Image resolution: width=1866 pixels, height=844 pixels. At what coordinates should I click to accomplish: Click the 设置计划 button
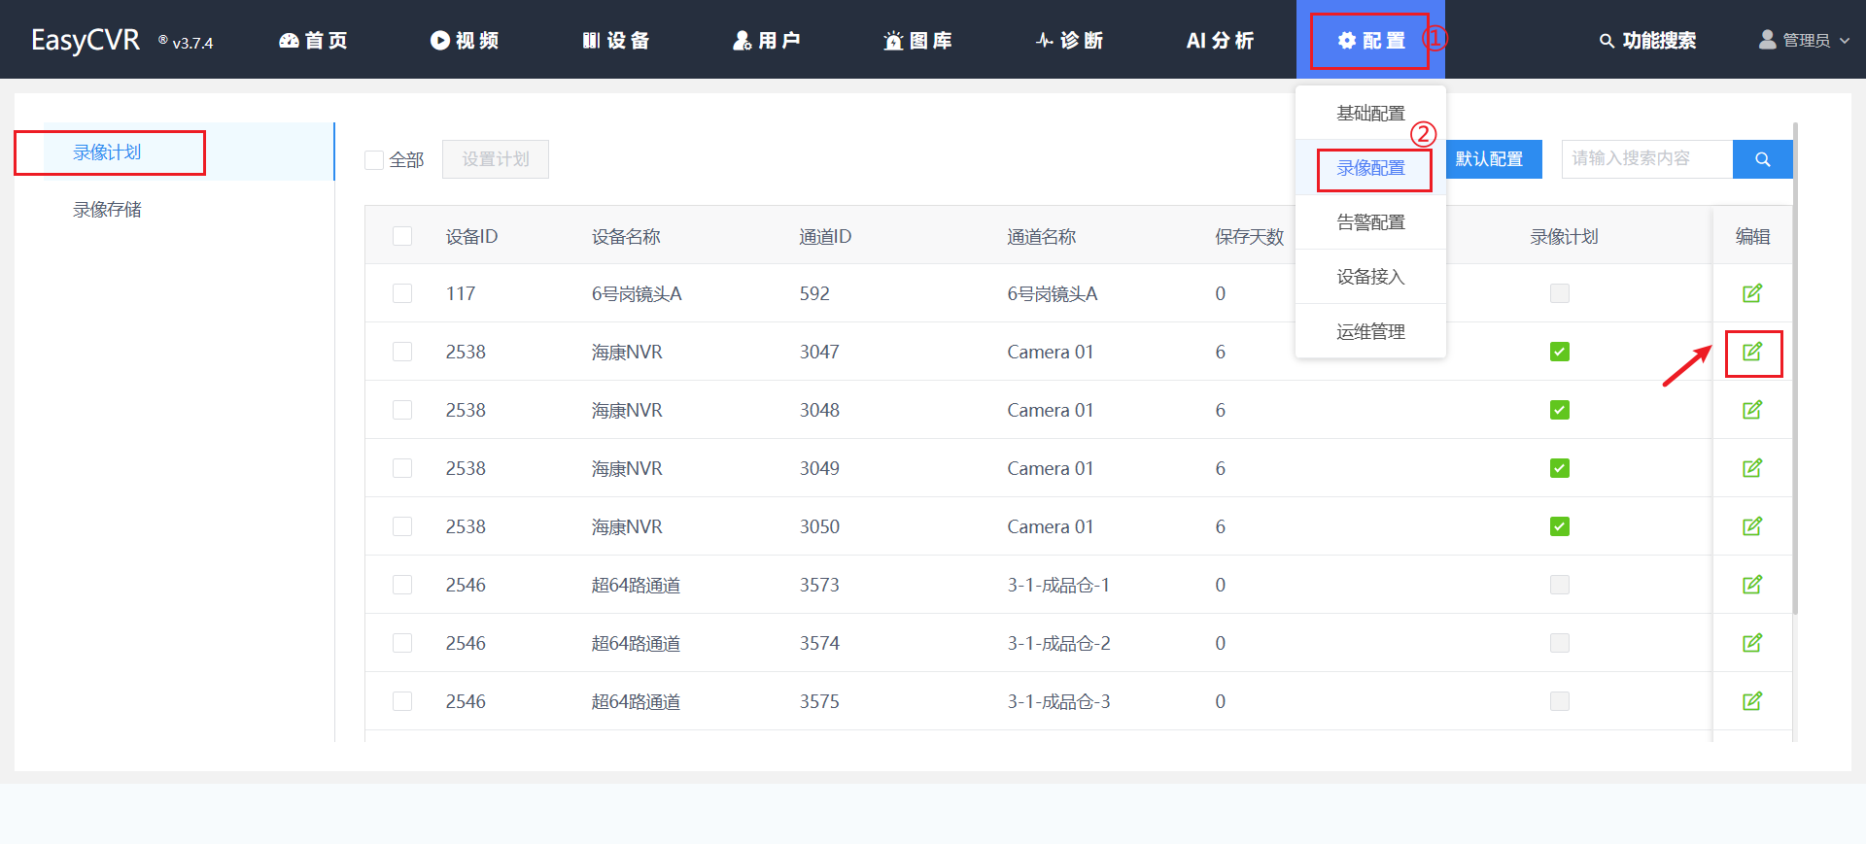click(x=495, y=159)
